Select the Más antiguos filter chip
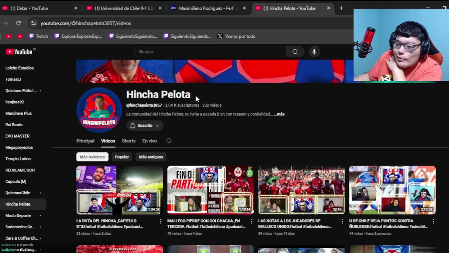Viewport: 449px width, 253px height. pyautogui.click(x=151, y=157)
